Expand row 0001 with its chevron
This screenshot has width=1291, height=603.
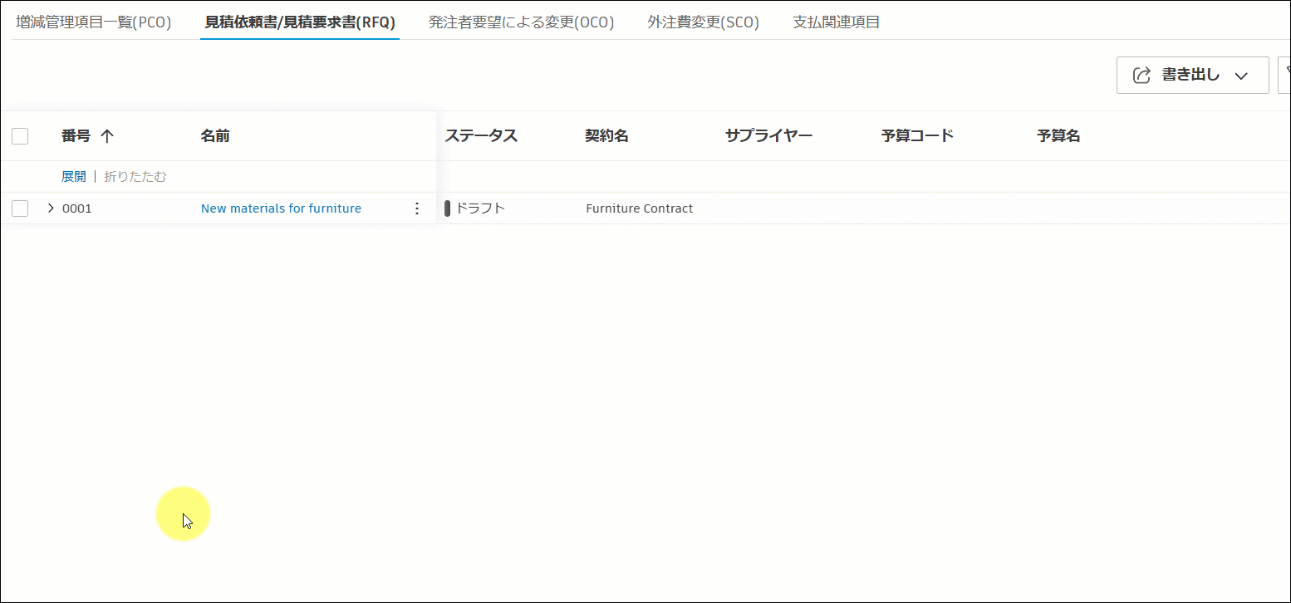(x=49, y=208)
